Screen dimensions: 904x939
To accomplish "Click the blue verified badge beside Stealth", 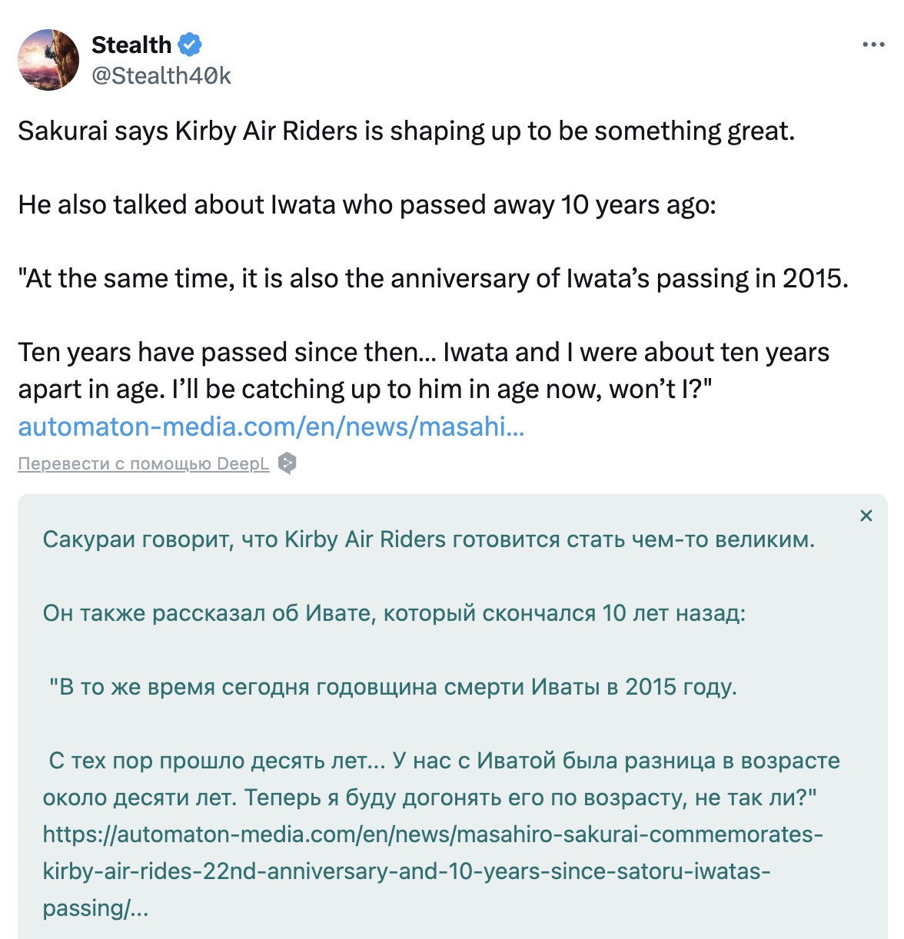I will tap(190, 45).
